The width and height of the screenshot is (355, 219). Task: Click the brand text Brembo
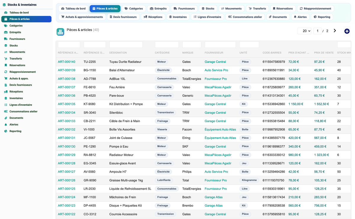point(188,206)
